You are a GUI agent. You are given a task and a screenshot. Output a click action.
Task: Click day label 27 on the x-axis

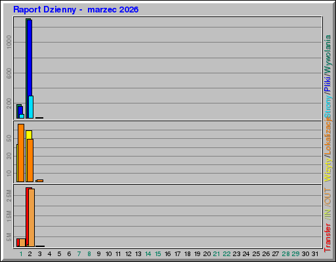point(276,254)
